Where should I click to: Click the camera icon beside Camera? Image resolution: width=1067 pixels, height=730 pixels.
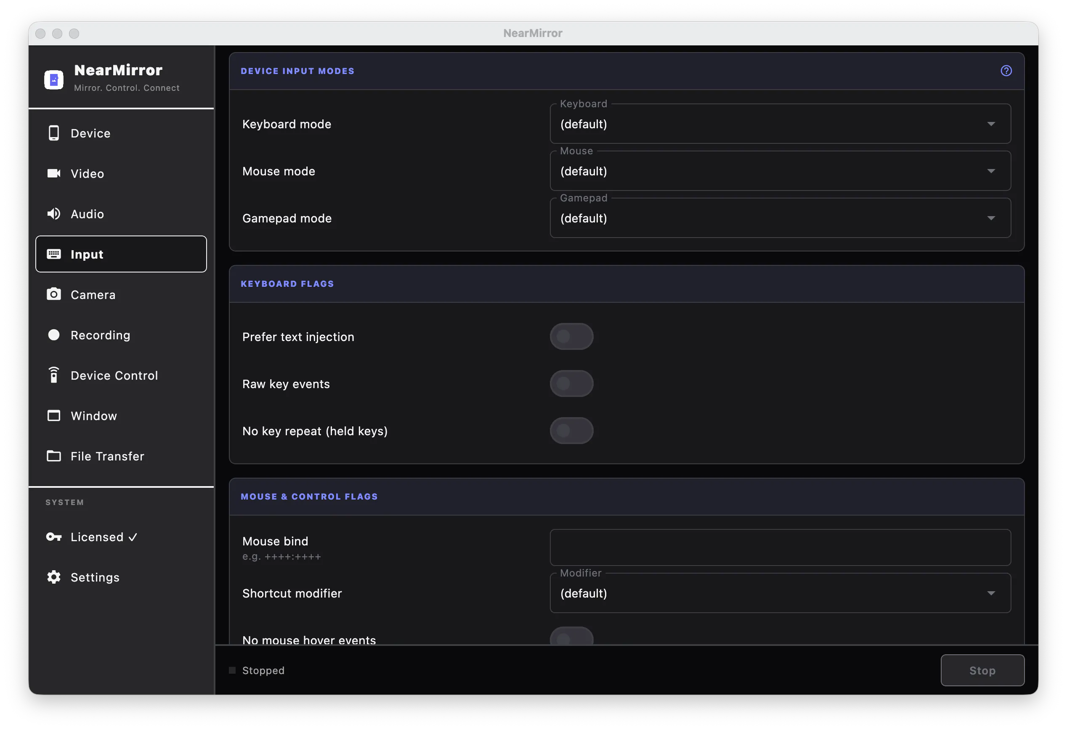tap(54, 294)
